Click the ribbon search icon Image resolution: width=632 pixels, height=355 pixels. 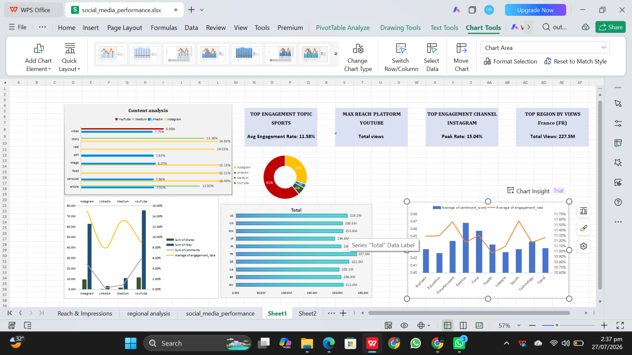pyautogui.click(x=546, y=27)
